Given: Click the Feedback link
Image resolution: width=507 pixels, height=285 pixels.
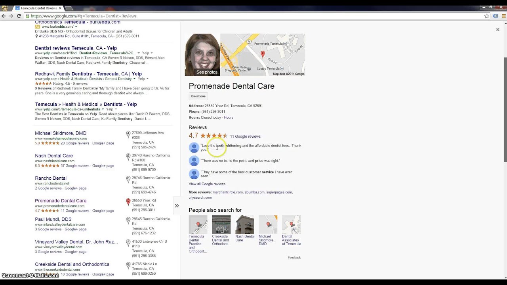Looking at the screenshot, I should pyautogui.click(x=294, y=258).
